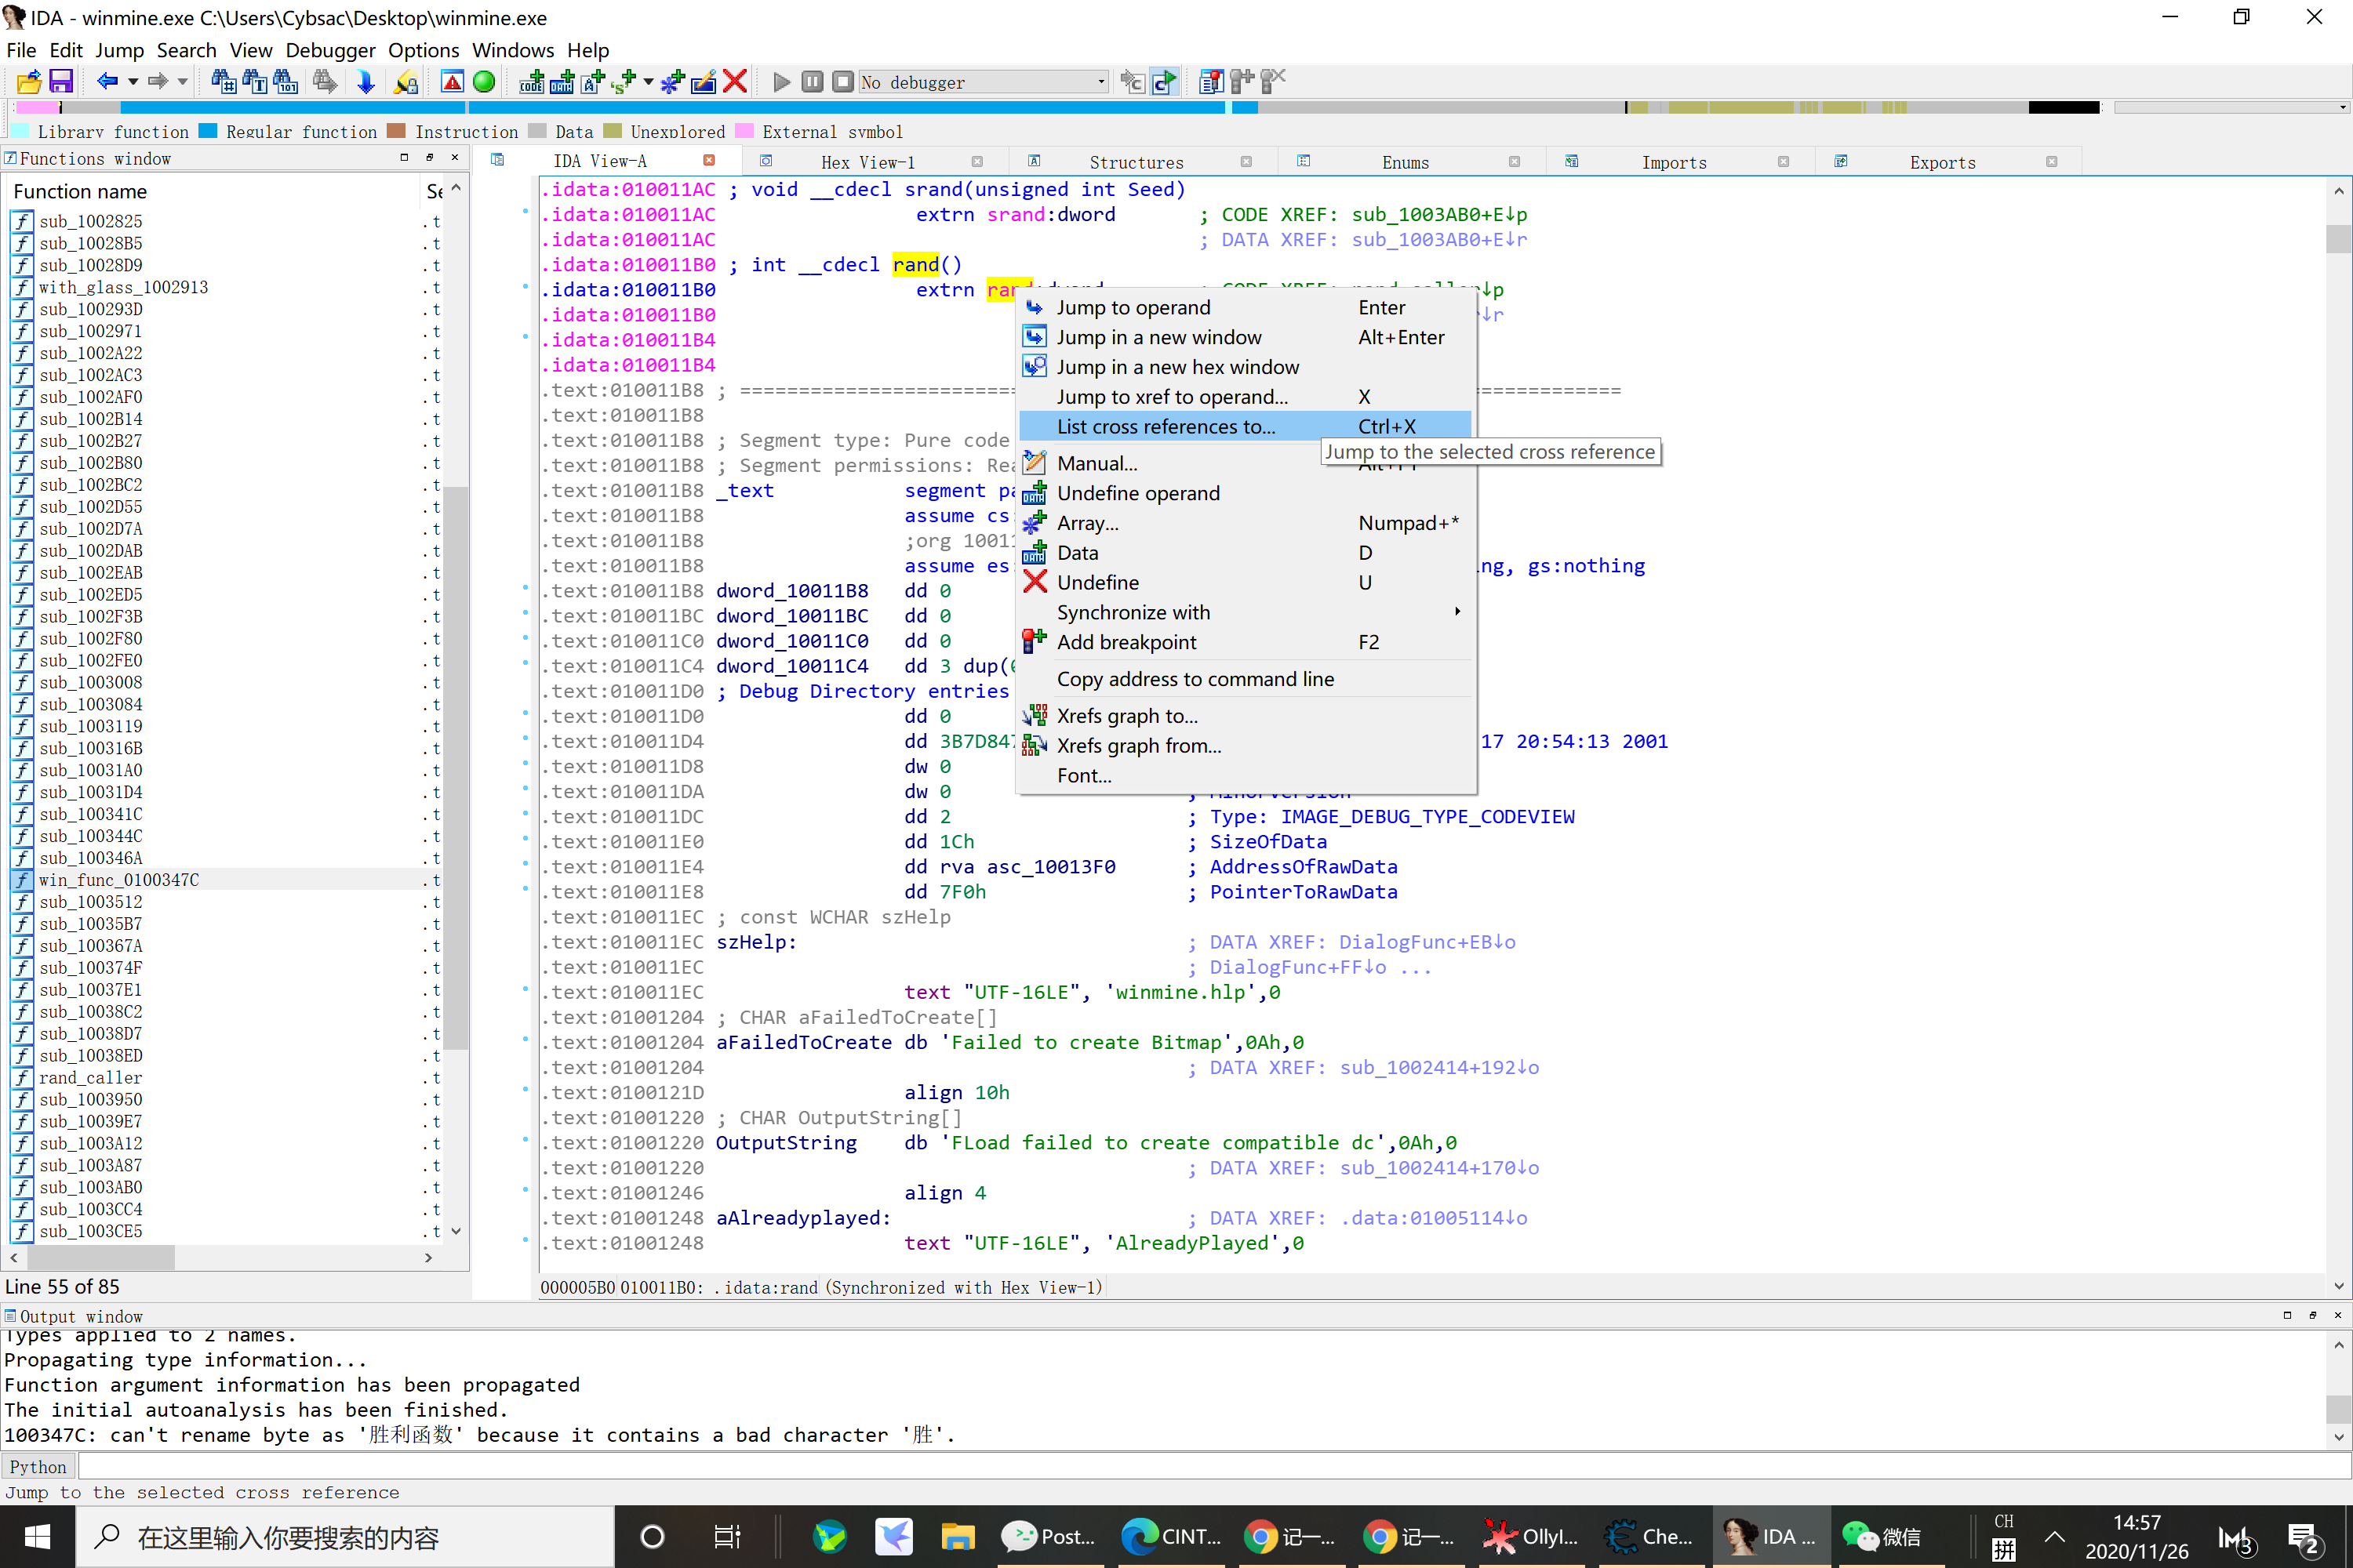Click the blue asterisk array toolbar icon

672,82
